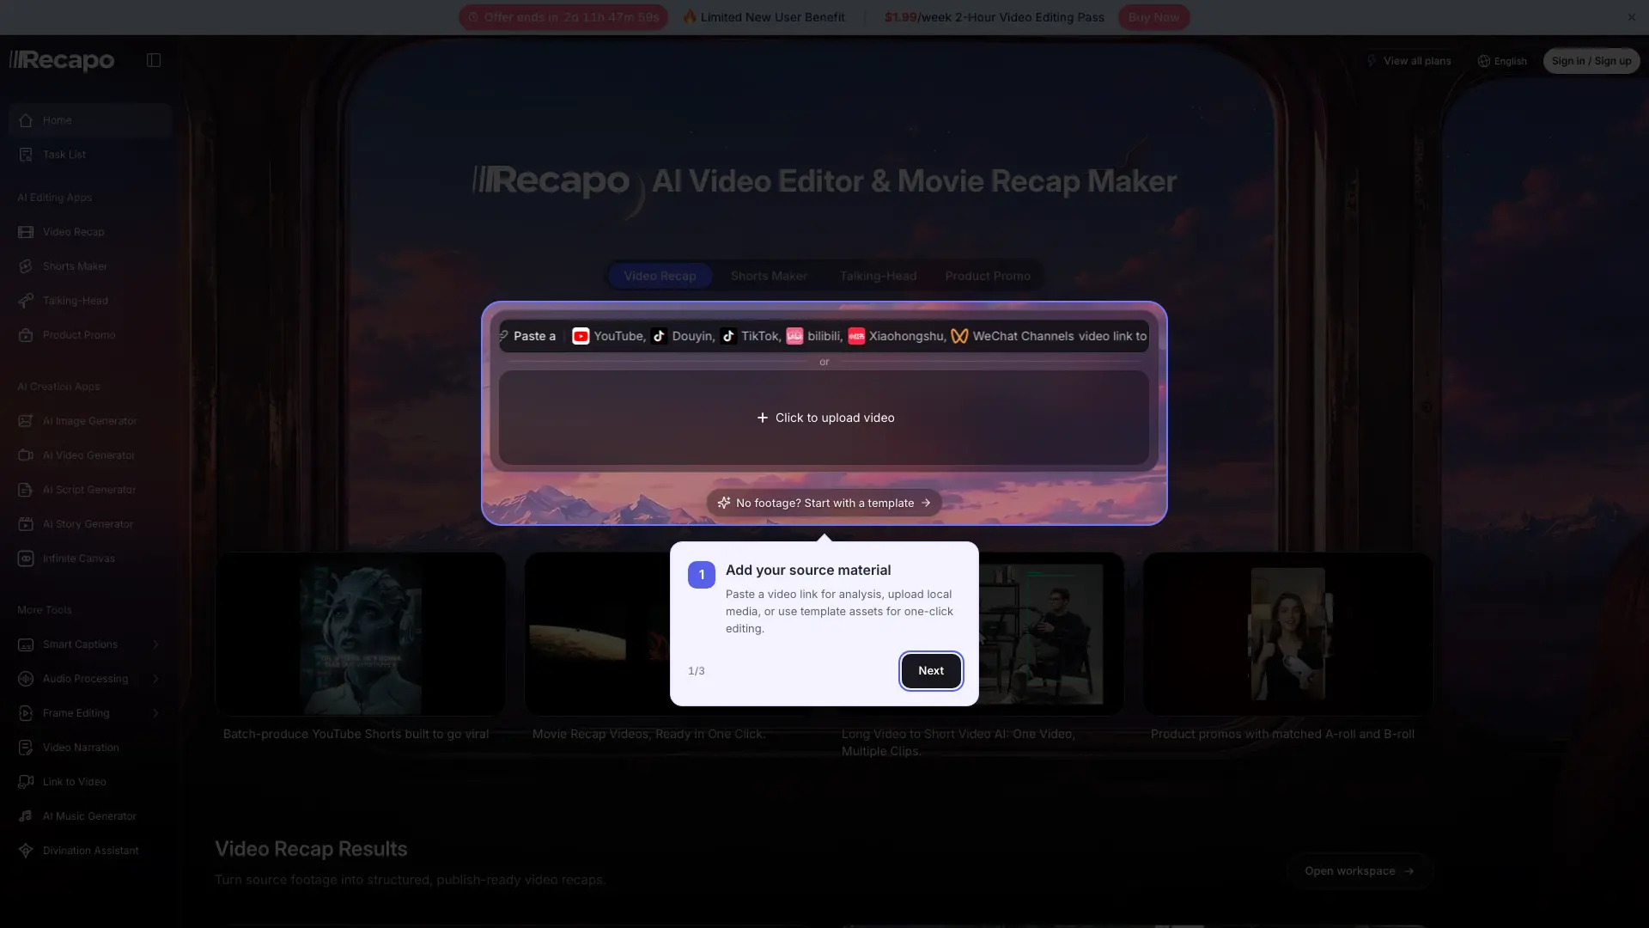Click Buy Now in the offer banner
Viewport: 1649px width, 928px height.
(x=1153, y=17)
